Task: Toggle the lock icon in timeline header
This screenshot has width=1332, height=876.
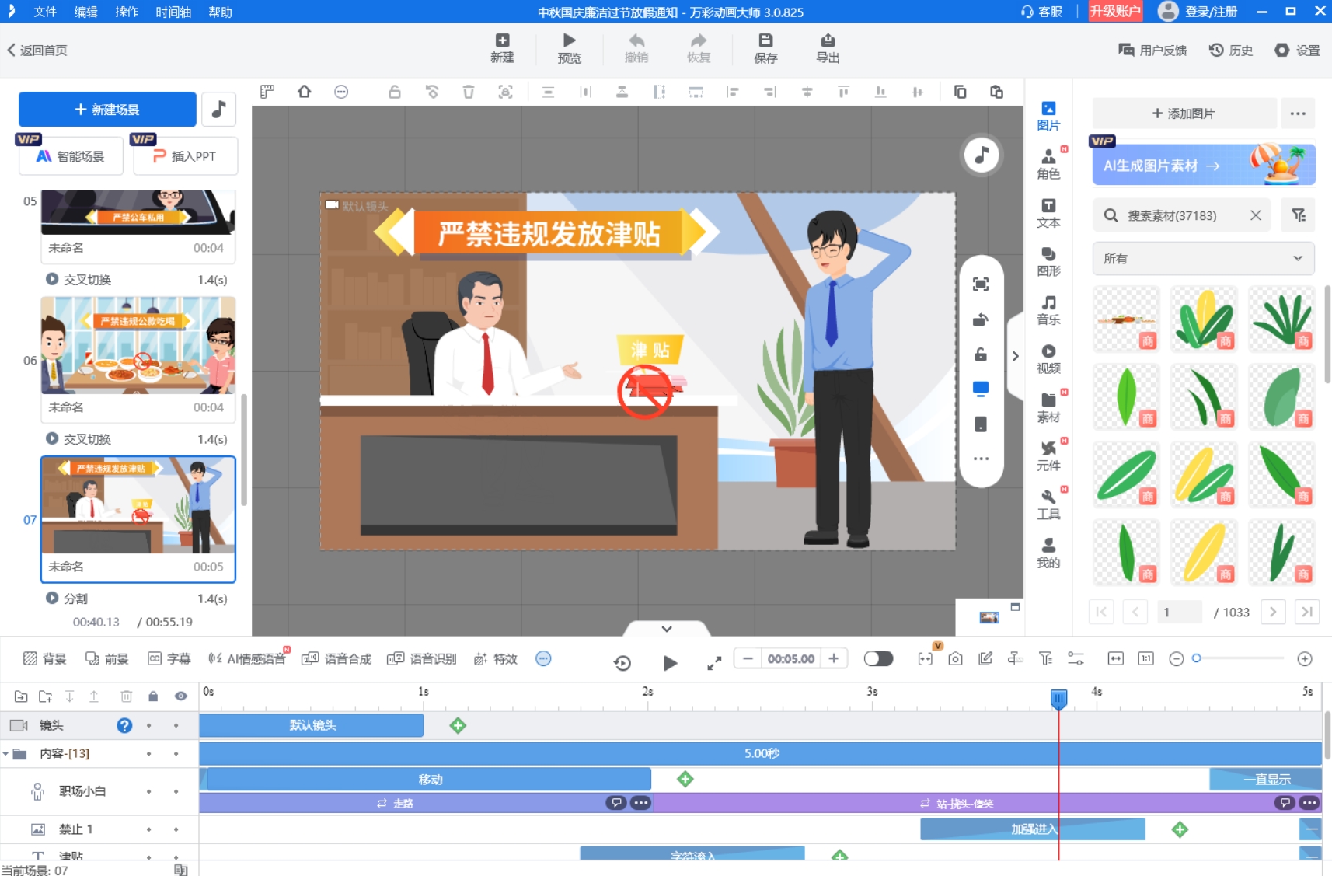Action: coord(153,696)
